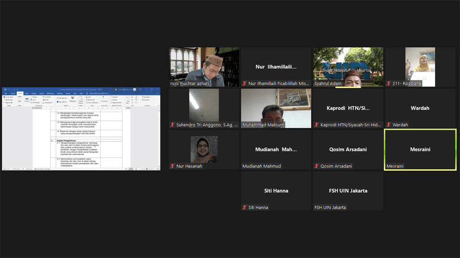
Task: Open the Table insert icon
Action: tap(20, 99)
